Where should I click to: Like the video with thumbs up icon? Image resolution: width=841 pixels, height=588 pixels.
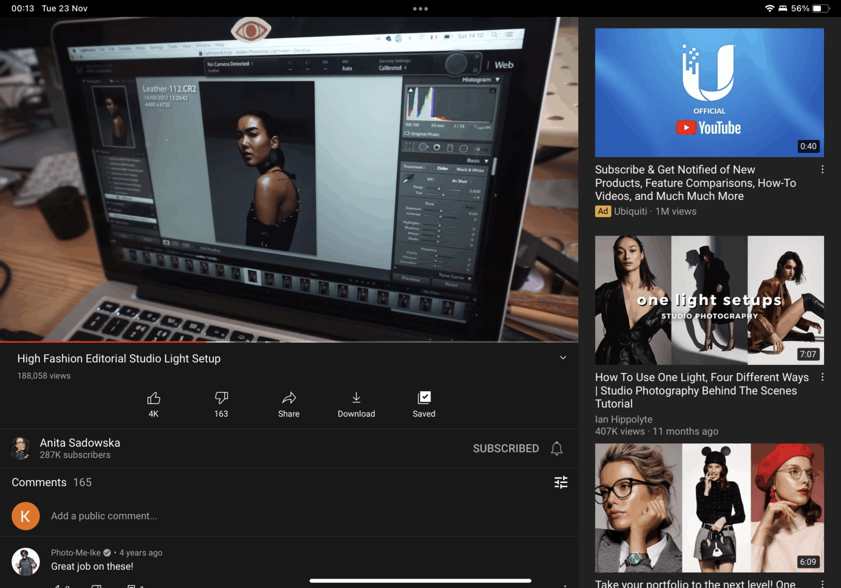pos(153,398)
